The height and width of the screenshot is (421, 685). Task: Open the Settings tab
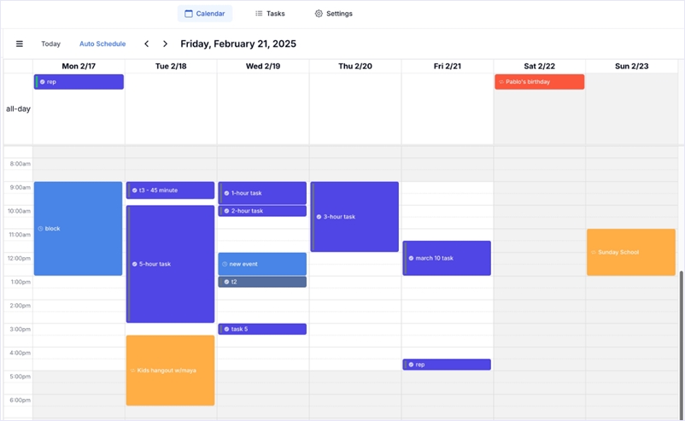333,14
